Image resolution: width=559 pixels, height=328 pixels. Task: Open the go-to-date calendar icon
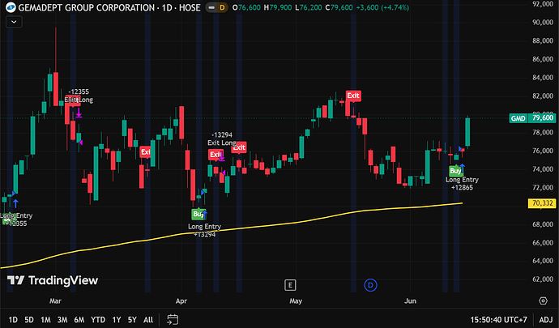click(173, 319)
